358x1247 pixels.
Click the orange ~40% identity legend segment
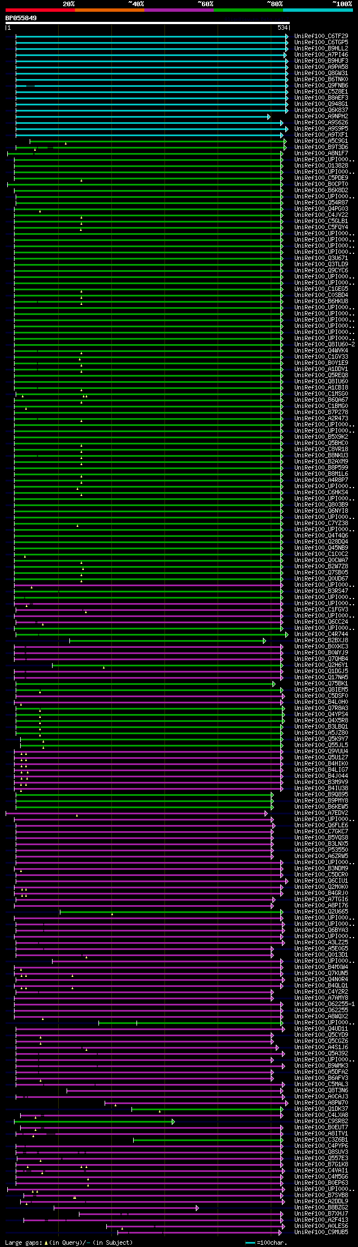click(110, 10)
